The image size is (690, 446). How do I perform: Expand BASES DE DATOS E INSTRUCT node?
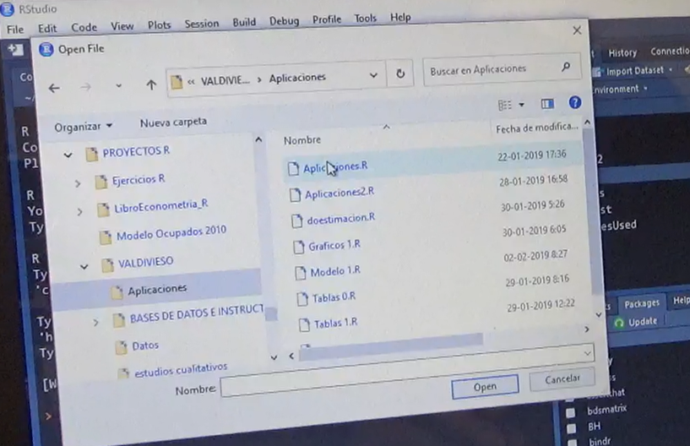(95, 323)
